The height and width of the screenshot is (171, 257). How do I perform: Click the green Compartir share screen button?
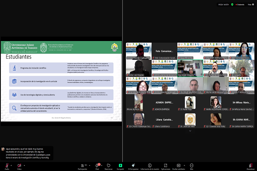(x=120, y=165)
